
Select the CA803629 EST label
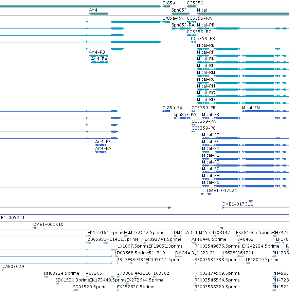tap(13, 267)
